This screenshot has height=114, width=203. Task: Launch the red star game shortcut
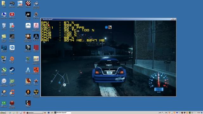tap(36, 81)
